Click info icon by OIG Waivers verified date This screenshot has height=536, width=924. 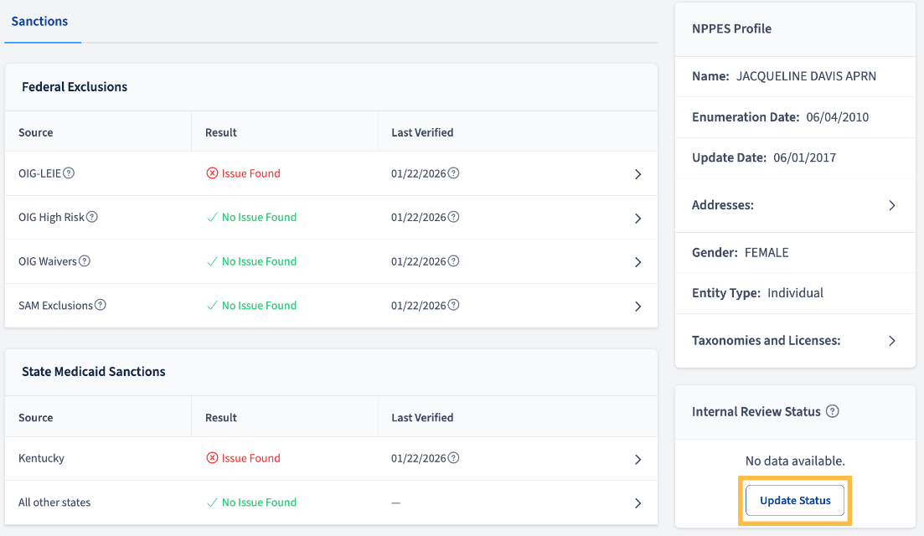pos(453,261)
